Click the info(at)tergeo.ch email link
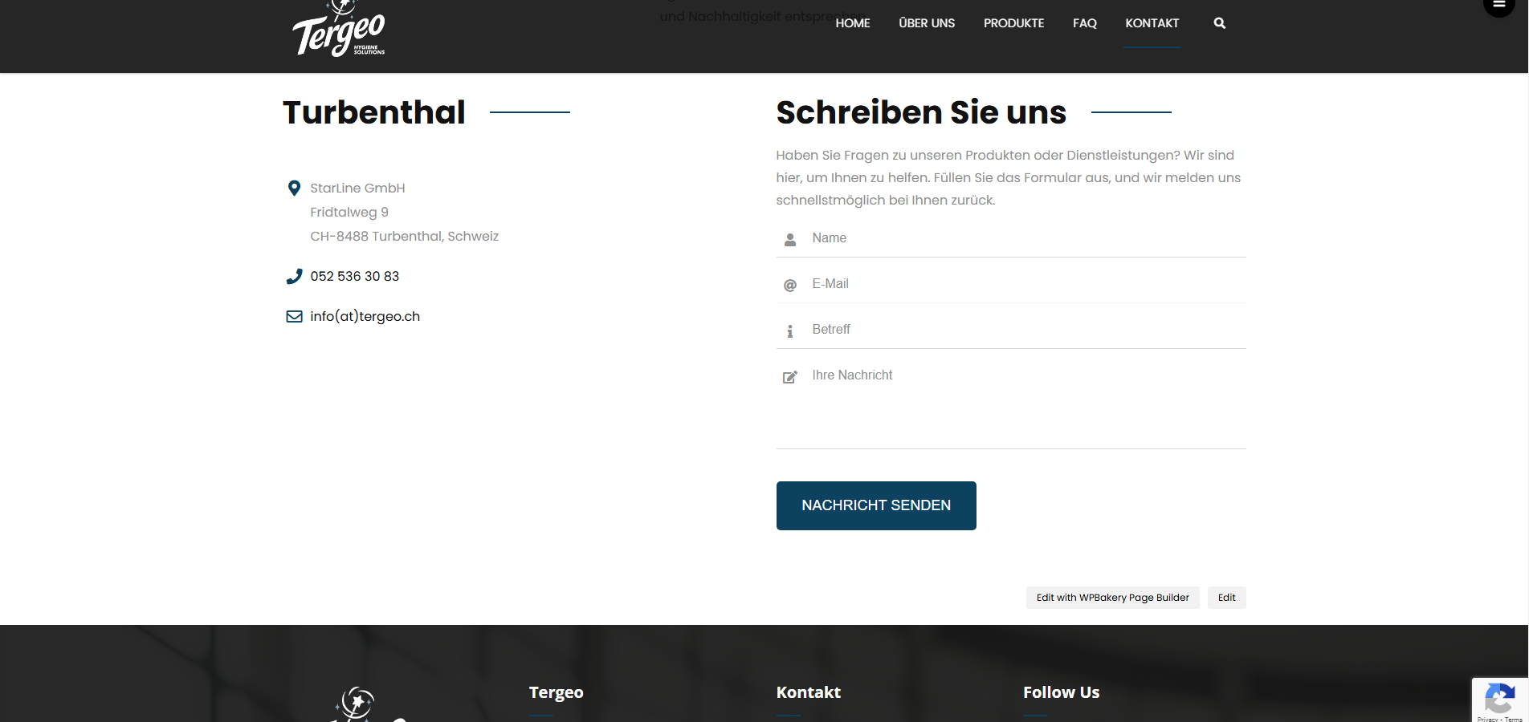1529x722 pixels. 365,317
